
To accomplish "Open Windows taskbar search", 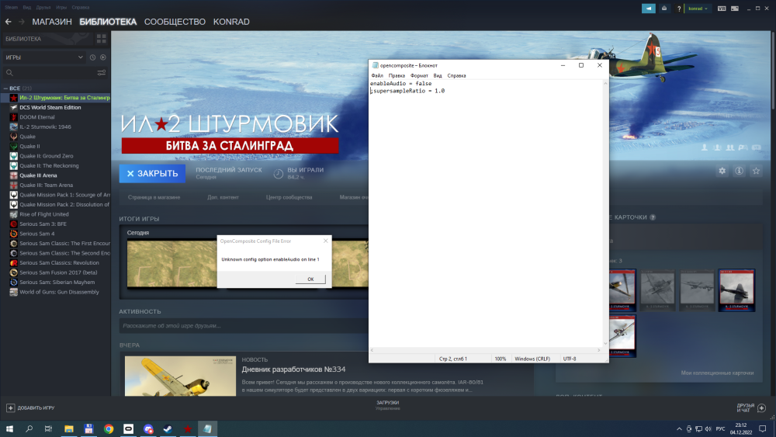I will (x=29, y=428).
